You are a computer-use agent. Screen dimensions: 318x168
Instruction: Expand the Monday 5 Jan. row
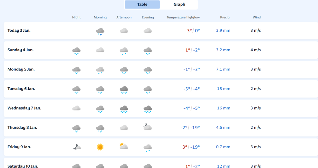[x=21, y=69]
